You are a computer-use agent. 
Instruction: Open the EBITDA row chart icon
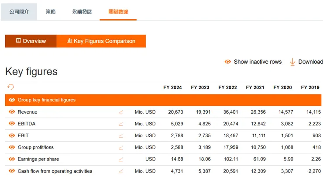coord(121,124)
